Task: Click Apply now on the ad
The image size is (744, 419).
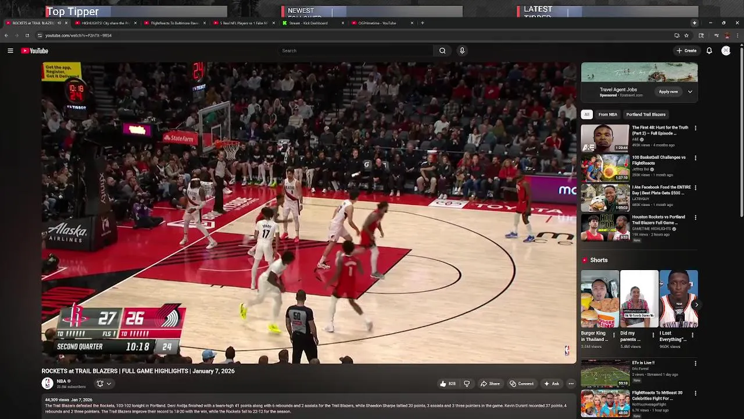Action: pos(668,91)
